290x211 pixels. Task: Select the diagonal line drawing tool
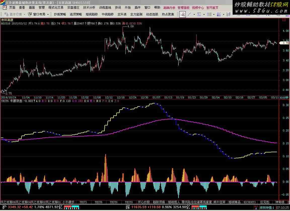tap(189, 14)
